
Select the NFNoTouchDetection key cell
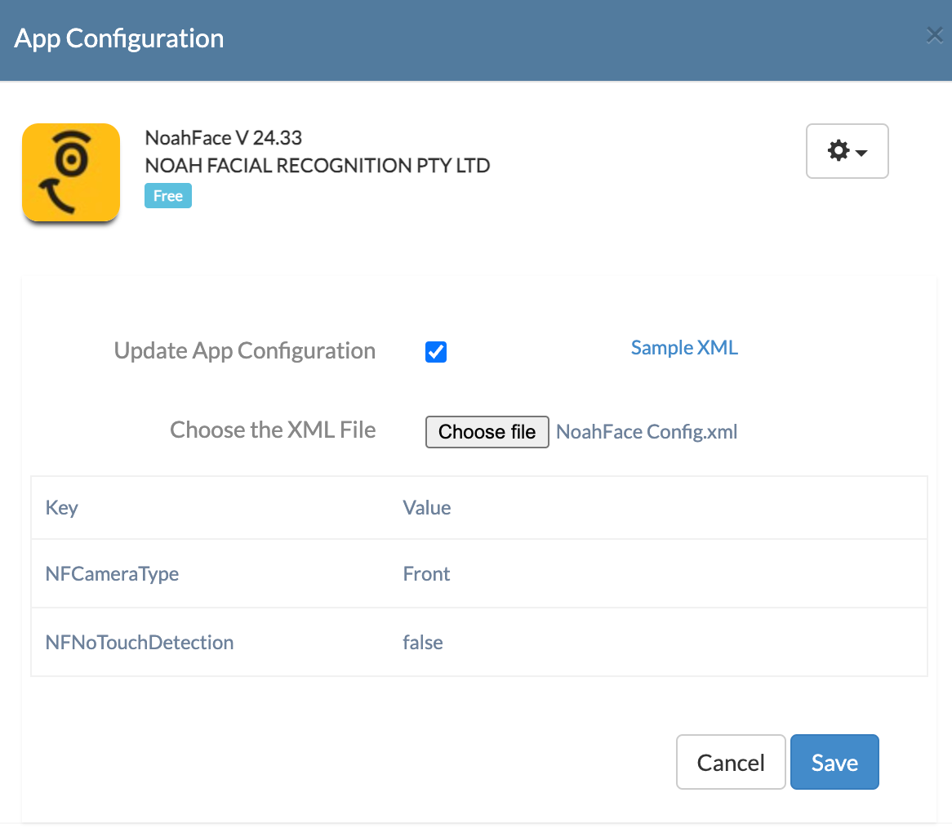pos(210,643)
